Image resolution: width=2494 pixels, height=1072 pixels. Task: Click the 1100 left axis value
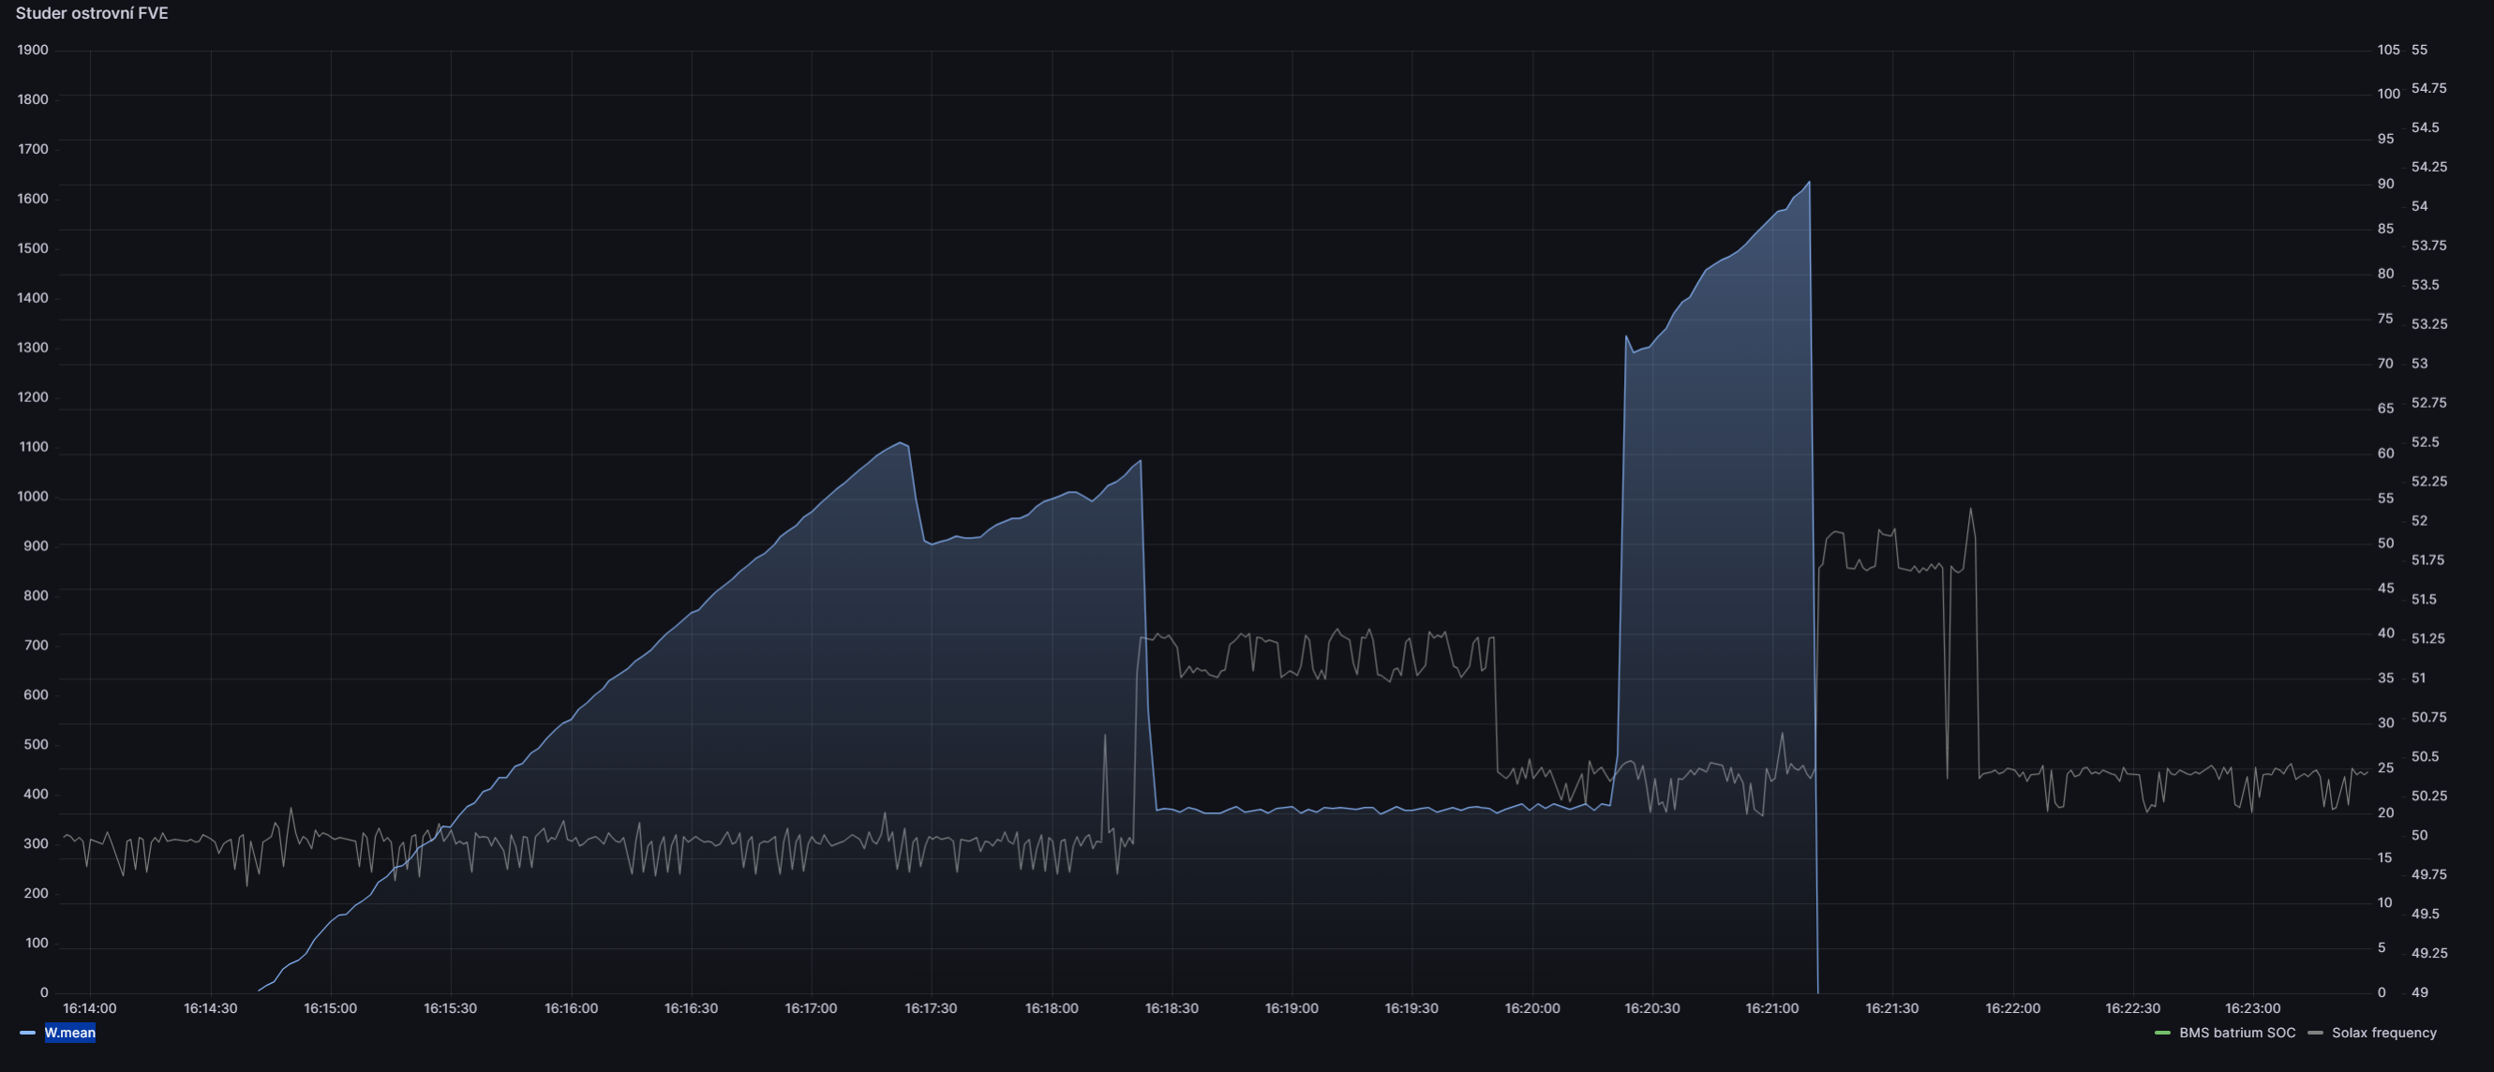click(x=33, y=446)
